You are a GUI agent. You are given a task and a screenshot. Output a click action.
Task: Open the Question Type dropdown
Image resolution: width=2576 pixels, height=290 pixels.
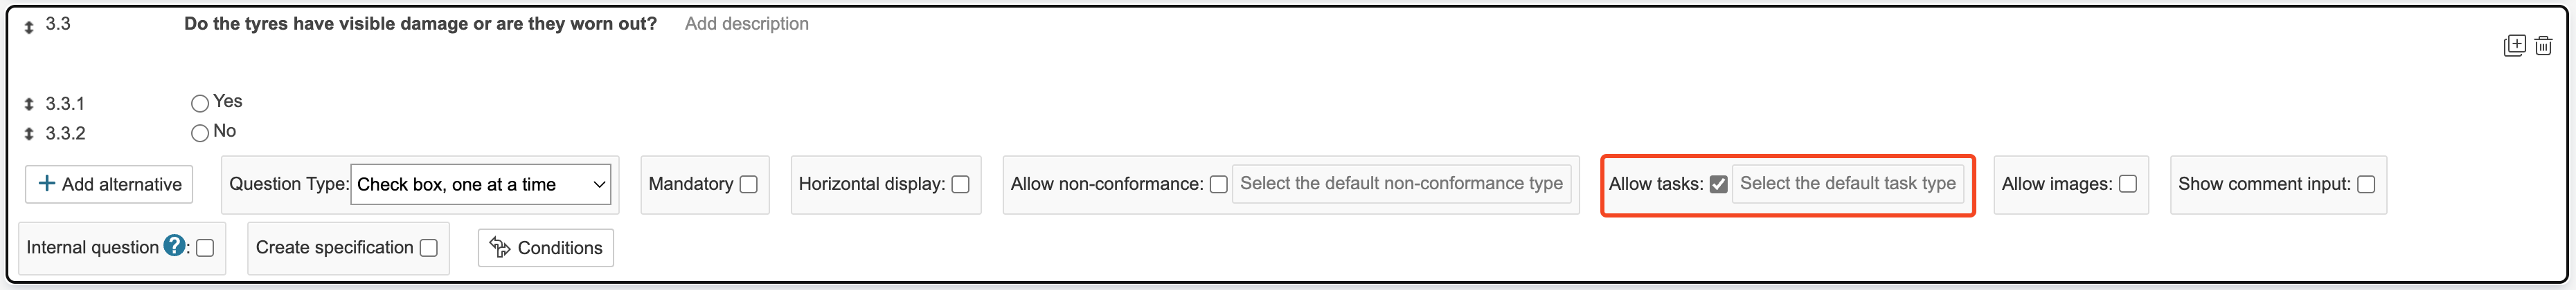[x=481, y=184]
